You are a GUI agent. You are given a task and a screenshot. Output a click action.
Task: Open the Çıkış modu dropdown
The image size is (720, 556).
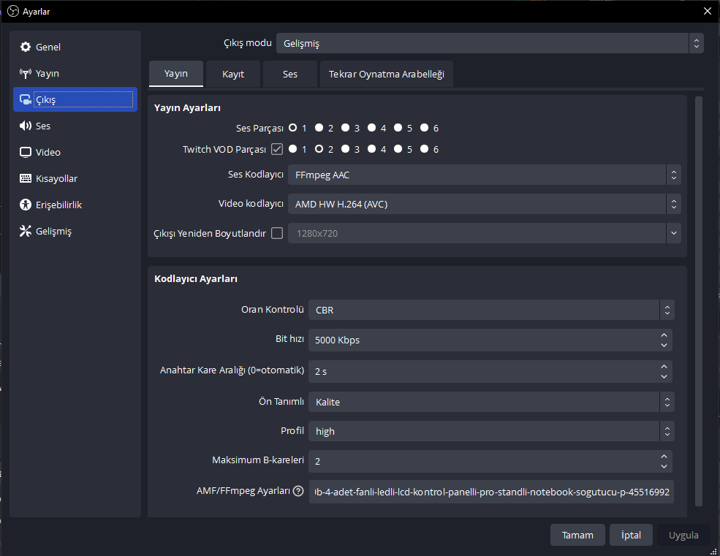point(489,44)
